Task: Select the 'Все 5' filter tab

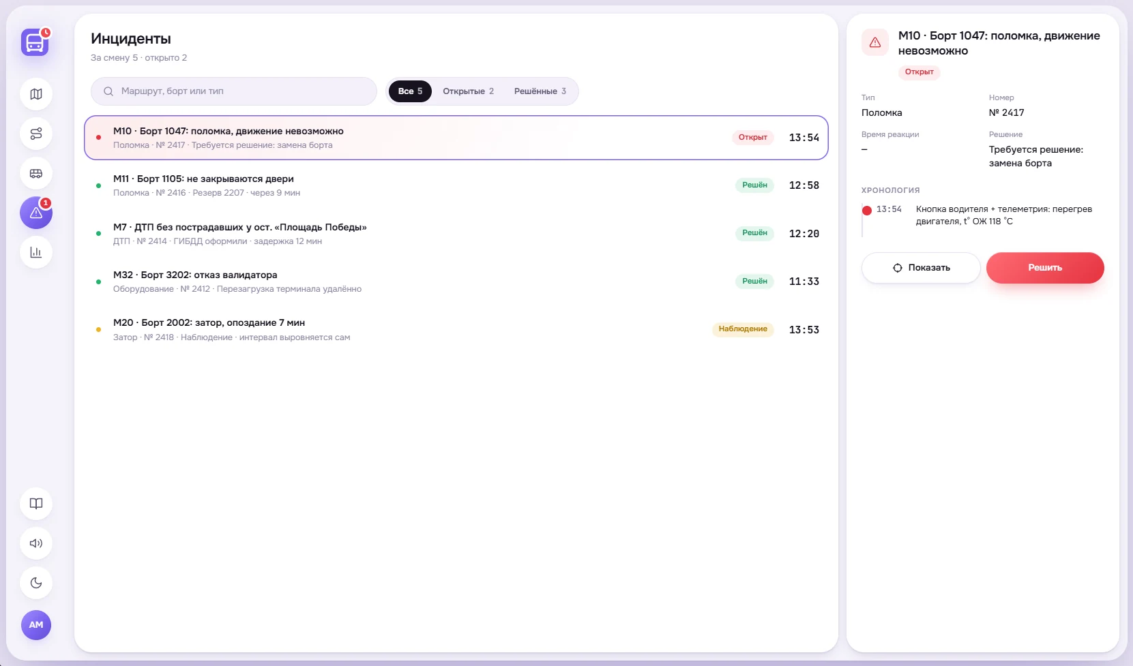Action: [x=410, y=91]
